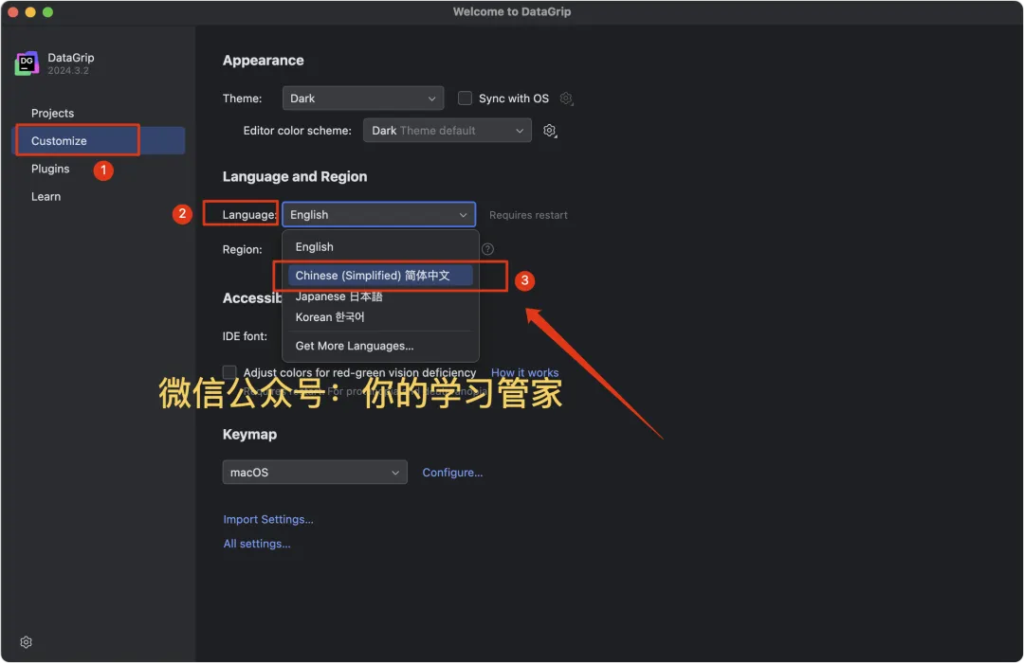Screen dimensions: 1024x663
Task: Click gear icon next to Sync with OS
Action: pos(566,99)
